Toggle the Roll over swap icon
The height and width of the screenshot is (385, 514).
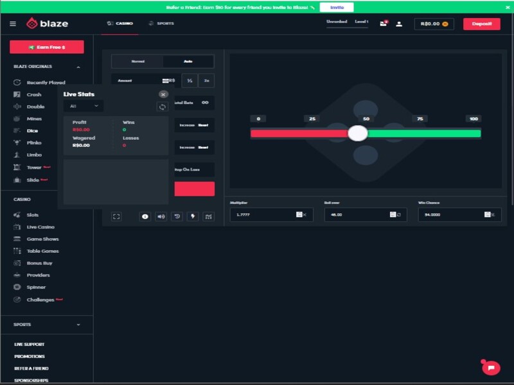tap(399, 215)
